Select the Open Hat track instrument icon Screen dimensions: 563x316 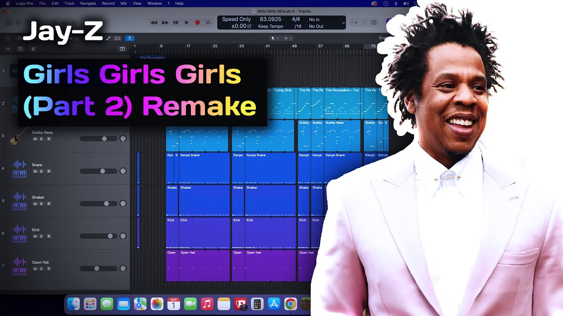click(19, 266)
